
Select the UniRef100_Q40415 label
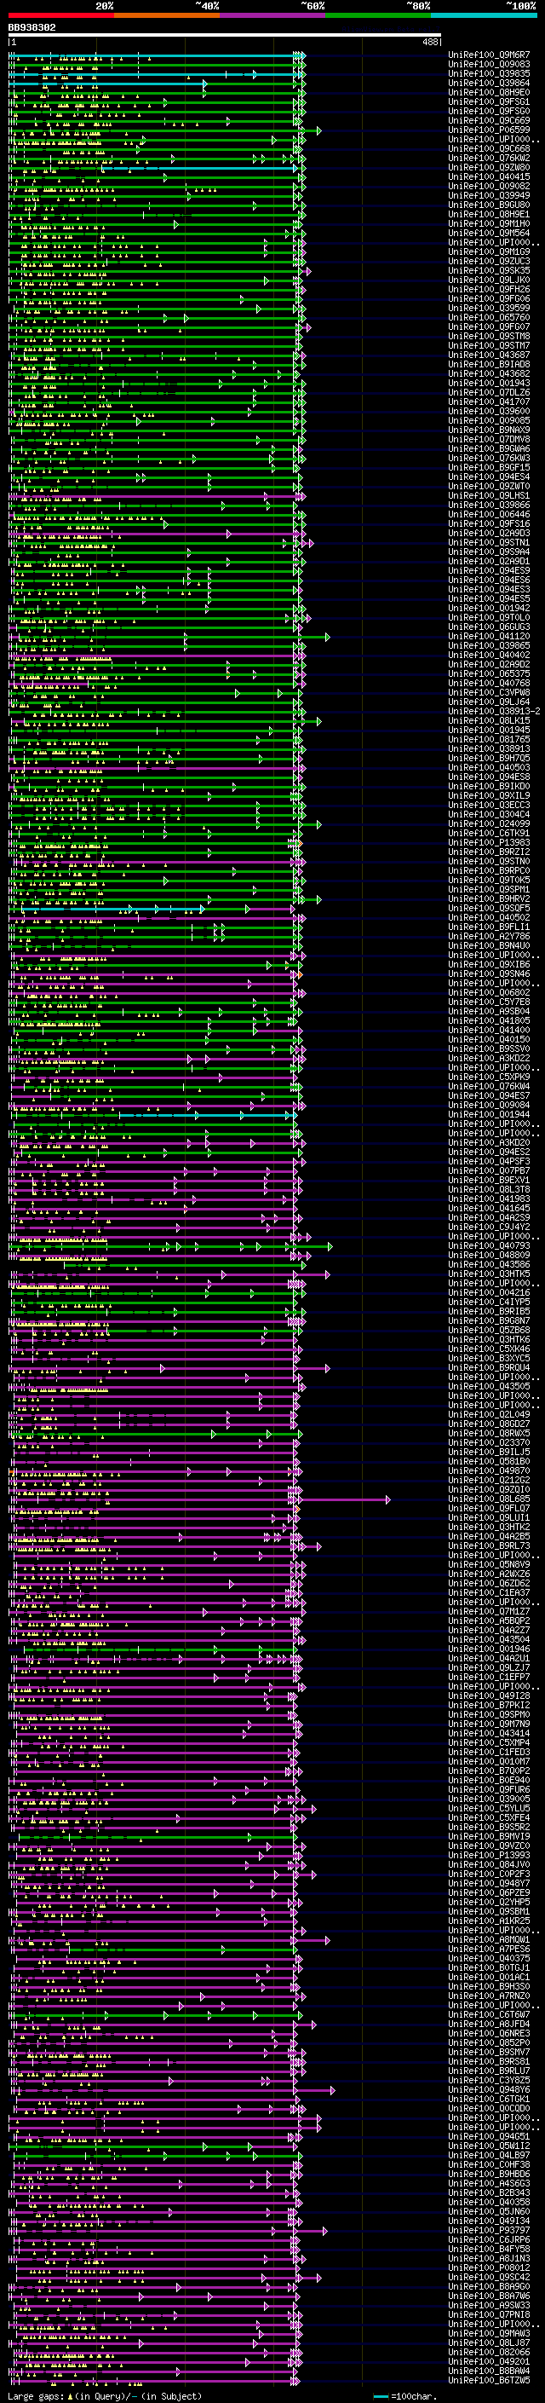coord(489,177)
